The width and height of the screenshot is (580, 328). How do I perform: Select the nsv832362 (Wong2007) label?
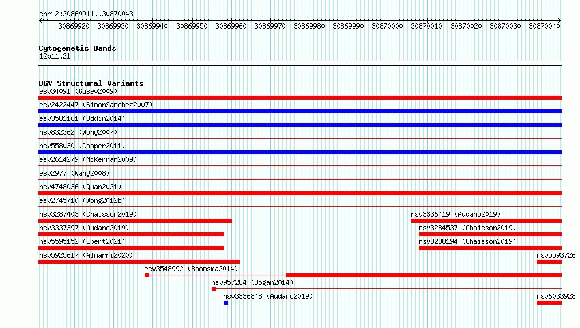point(78,132)
